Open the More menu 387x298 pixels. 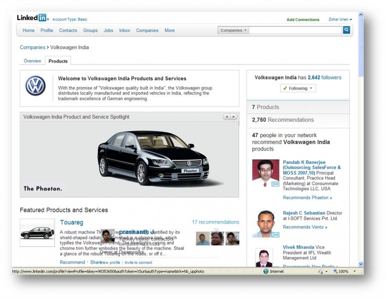tap(170, 30)
